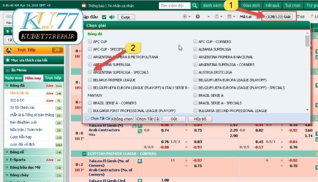Click the league list scroll up arrow
The height and width of the screenshot is (182, 318).
coord(307,33)
